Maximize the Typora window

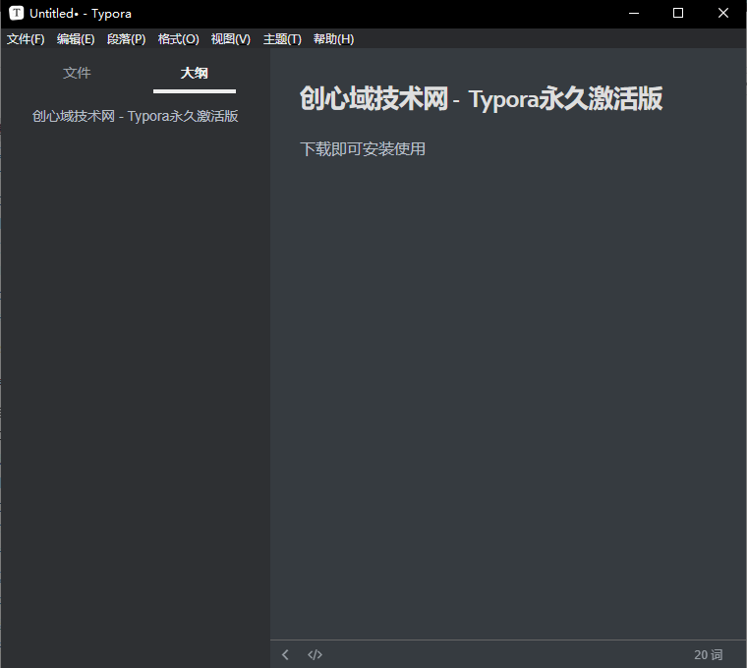(678, 14)
